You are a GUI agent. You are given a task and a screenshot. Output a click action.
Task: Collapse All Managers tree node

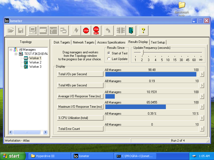(11, 50)
